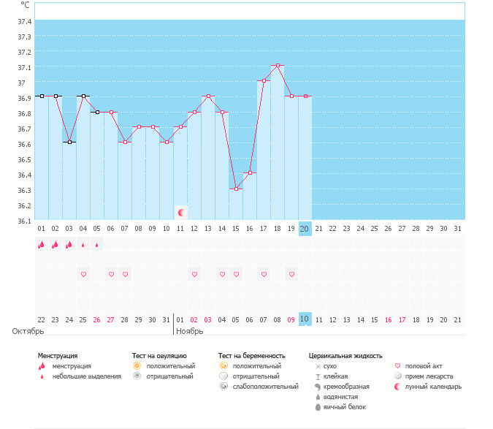Click the negative ovulation test legend icon
Image resolution: width=493 pixels, height=429 pixels.
137,376
